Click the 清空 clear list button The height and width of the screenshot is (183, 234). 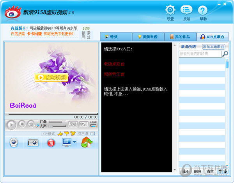click(210, 171)
